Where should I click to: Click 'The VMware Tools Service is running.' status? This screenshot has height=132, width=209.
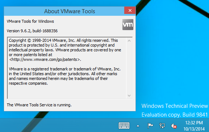click(x=39, y=105)
